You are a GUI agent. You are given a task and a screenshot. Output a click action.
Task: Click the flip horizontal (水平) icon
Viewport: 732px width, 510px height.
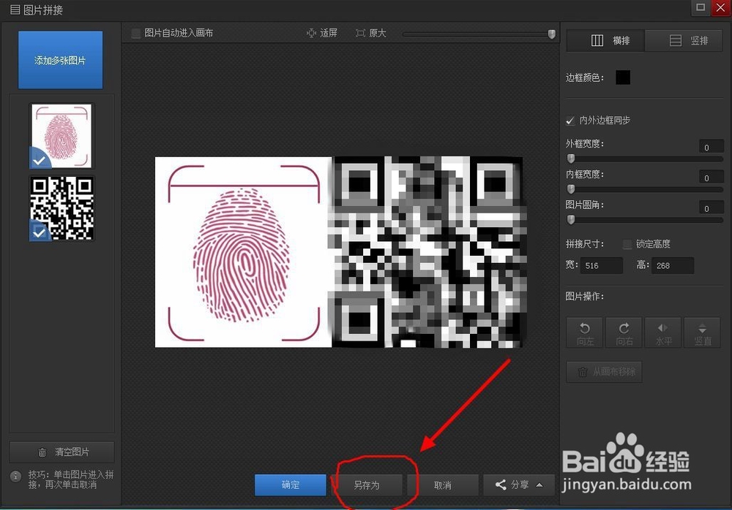pos(663,328)
